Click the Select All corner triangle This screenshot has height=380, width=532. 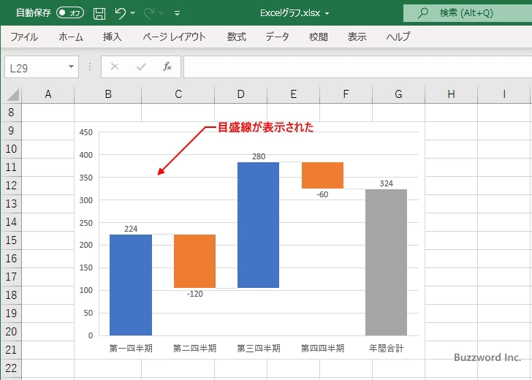(x=13, y=95)
